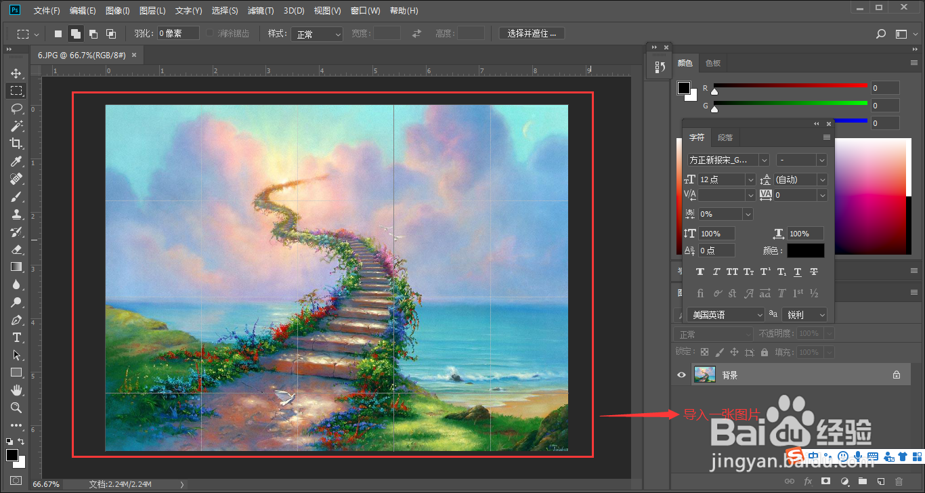Click the 选择并遮住 button
The image size is (925, 493).
(x=532, y=33)
